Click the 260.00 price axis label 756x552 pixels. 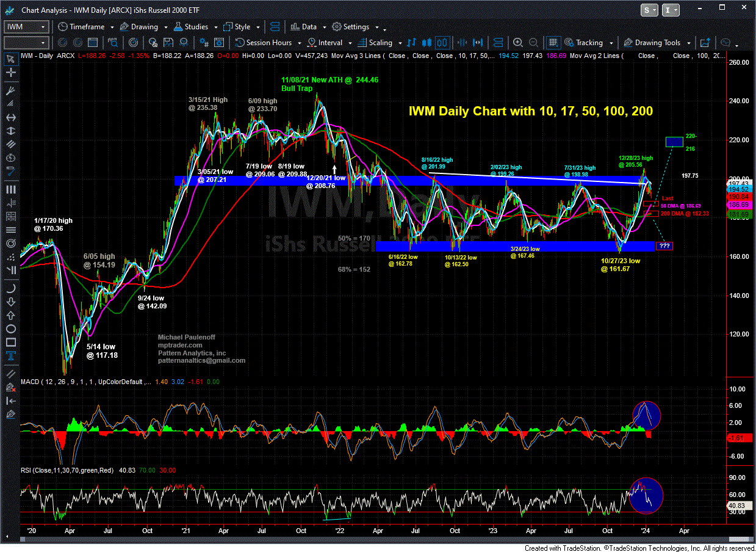(740, 62)
